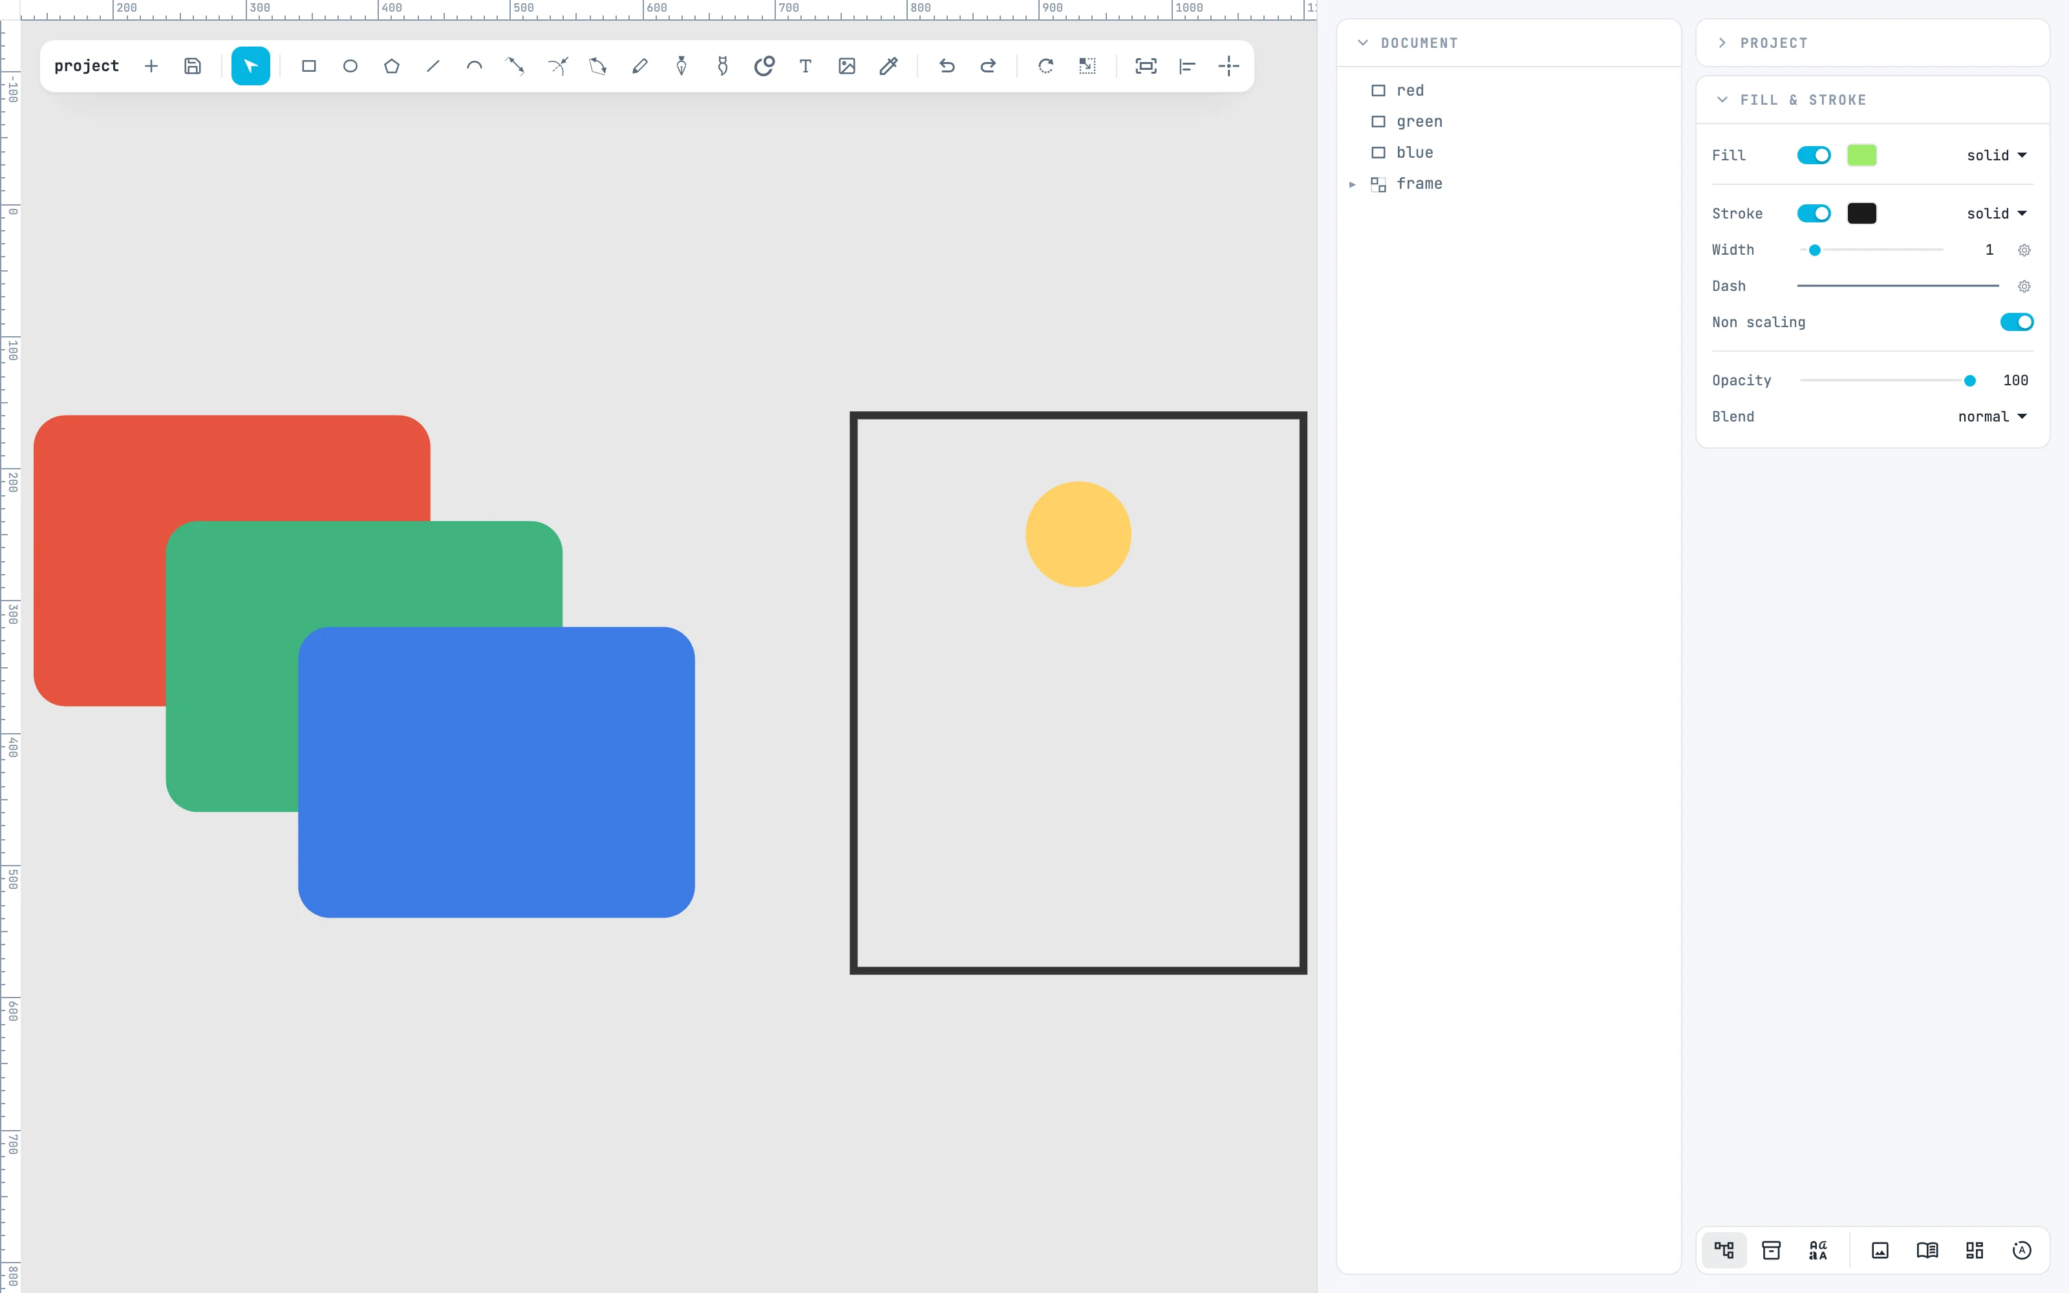Click the fit-to-screen frame icon
The image size is (2069, 1293).
pyautogui.click(x=1146, y=66)
